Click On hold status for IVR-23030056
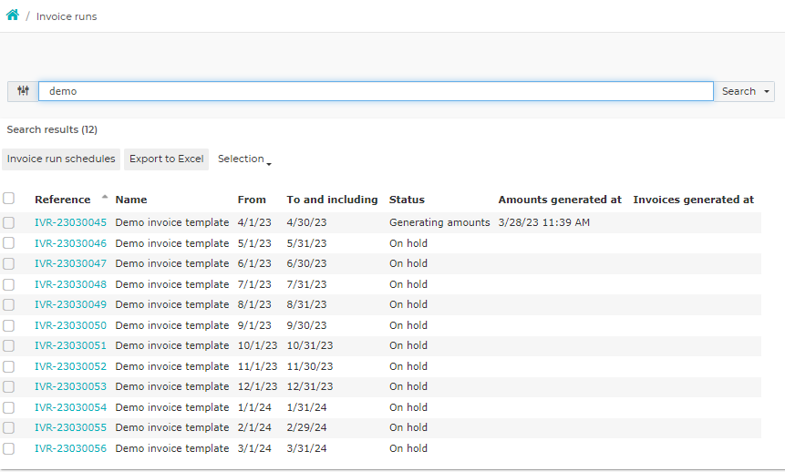 coord(408,448)
